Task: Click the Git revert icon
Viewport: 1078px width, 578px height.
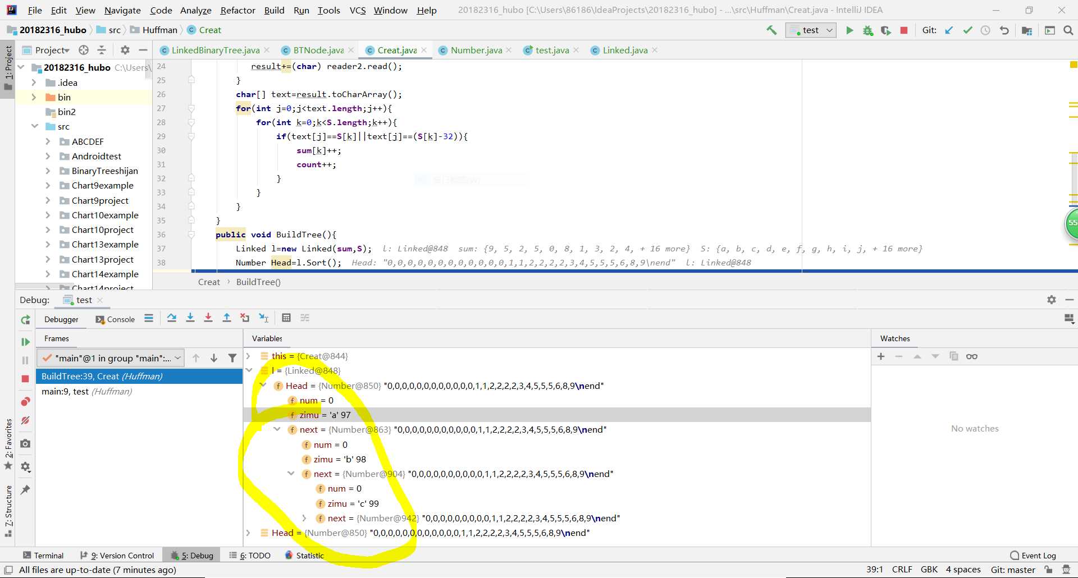Action: coord(1004,30)
